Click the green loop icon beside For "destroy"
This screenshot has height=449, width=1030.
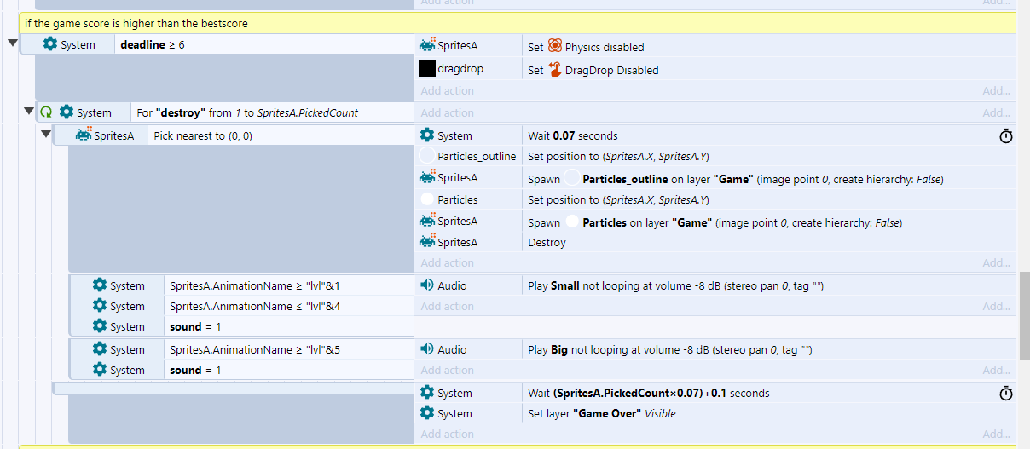point(46,112)
